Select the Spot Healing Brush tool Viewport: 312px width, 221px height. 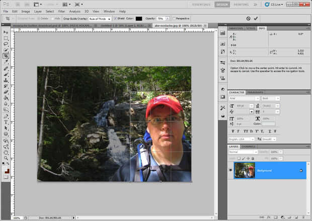point(6,68)
